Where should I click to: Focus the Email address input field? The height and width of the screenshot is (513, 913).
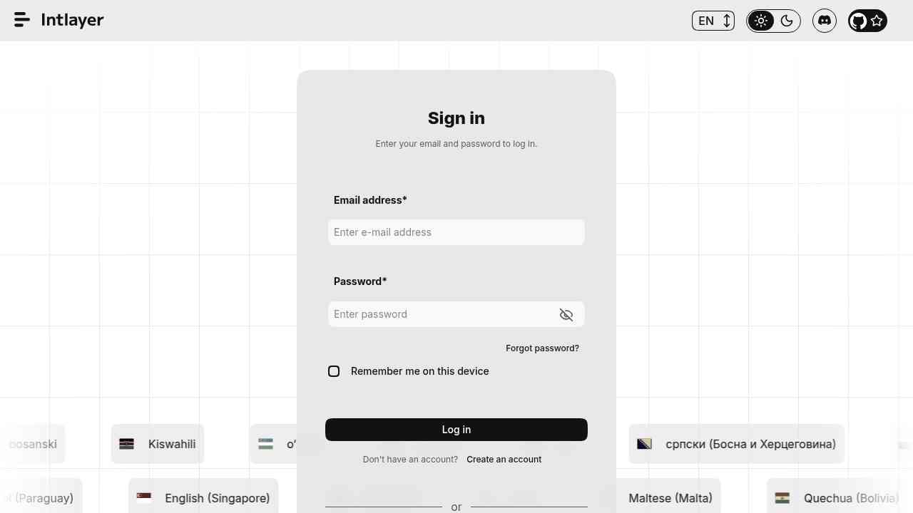(456, 232)
